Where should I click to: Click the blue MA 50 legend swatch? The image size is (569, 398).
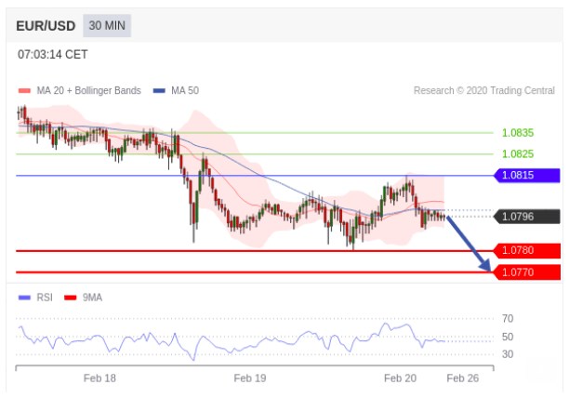click(x=159, y=91)
